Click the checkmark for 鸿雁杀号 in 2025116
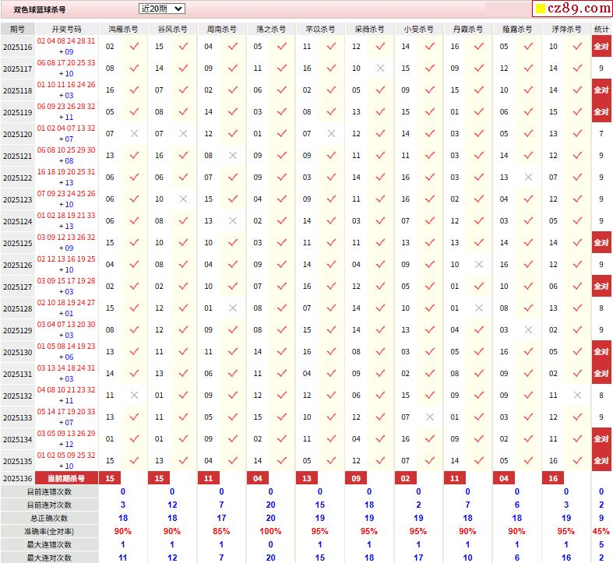613x563 pixels. [x=134, y=47]
